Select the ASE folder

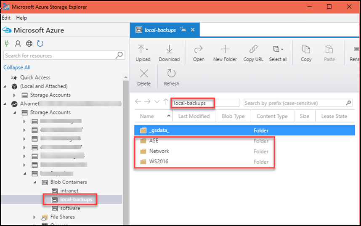[x=154, y=141]
